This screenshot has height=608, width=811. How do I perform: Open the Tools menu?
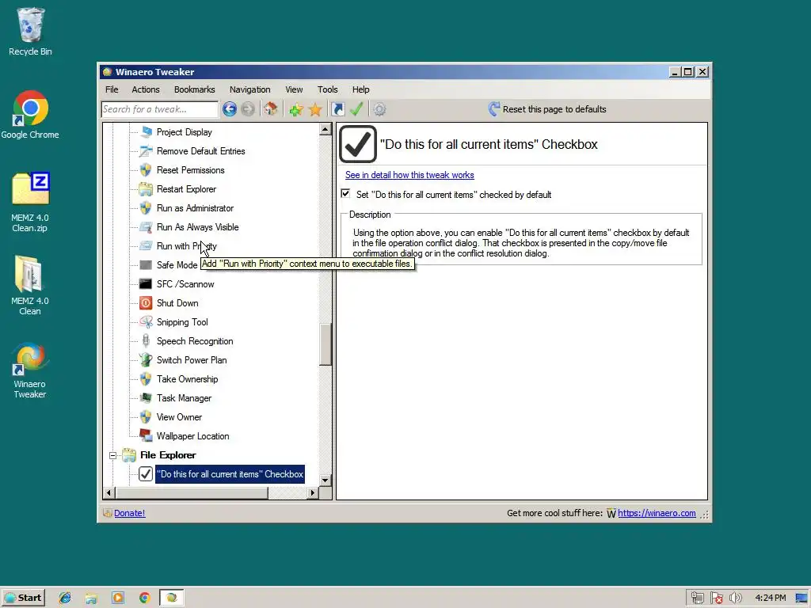click(x=327, y=89)
